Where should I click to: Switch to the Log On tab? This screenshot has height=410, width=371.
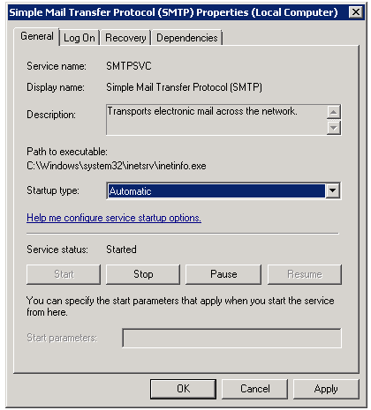click(x=79, y=38)
